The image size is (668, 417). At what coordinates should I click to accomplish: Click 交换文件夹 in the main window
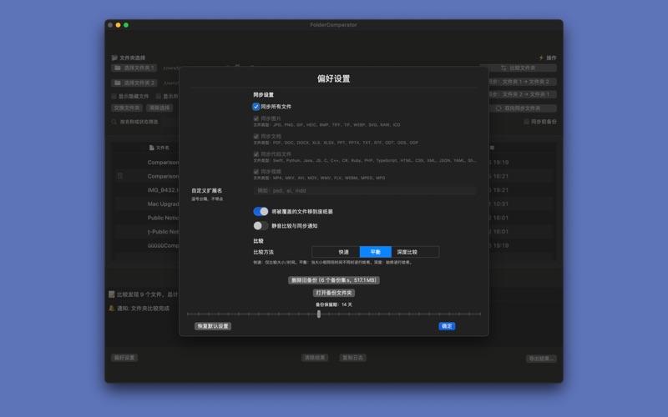click(127, 108)
